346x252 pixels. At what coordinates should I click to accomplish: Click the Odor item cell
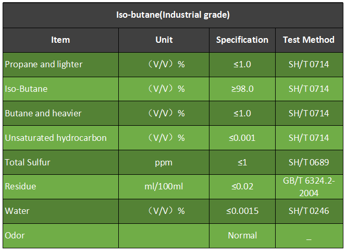pos(60,236)
